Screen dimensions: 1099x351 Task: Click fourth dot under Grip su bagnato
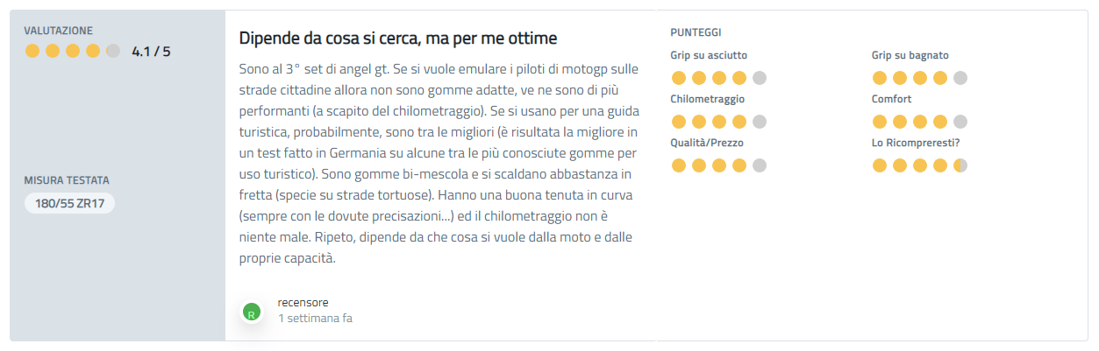(940, 78)
